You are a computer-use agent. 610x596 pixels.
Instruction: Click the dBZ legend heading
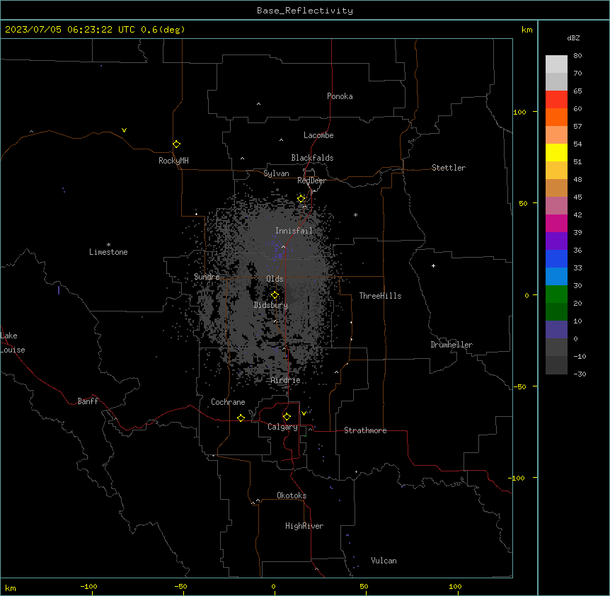point(573,38)
